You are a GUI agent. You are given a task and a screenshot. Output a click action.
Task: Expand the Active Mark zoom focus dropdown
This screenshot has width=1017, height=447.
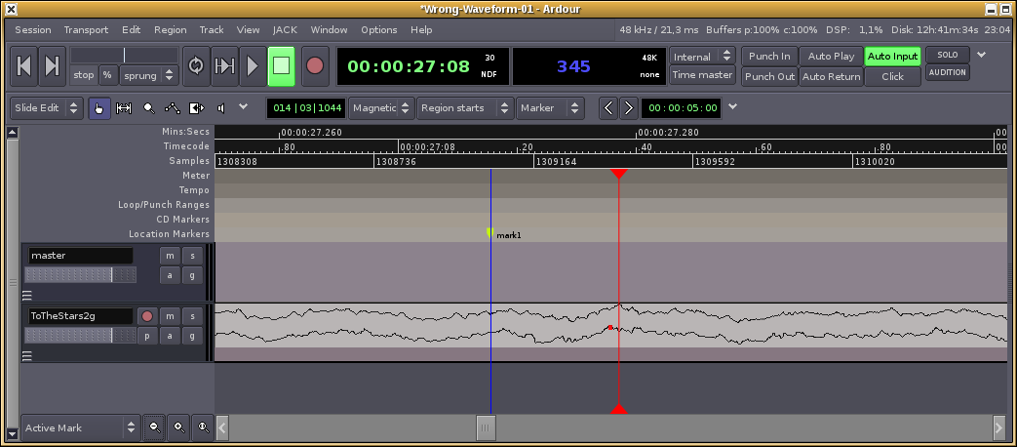tap(80, 427)
